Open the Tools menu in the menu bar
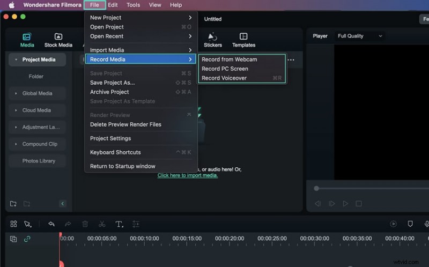The width and height of the screenshot is (429, 267). [x=133, y=5]
